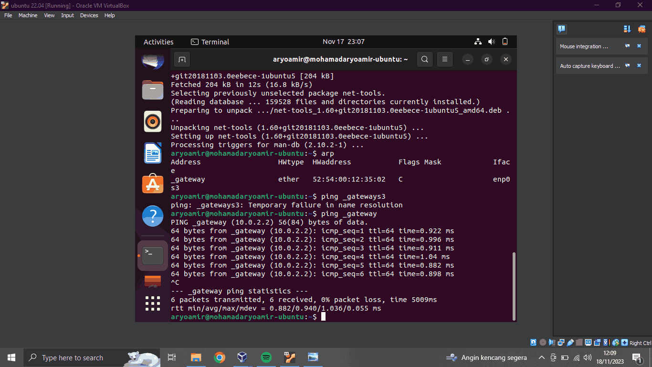The width and height of the screenshot is (652, 367).
Task: Disable Auto capture keyboard message reappearing
Action: (628, 66)
